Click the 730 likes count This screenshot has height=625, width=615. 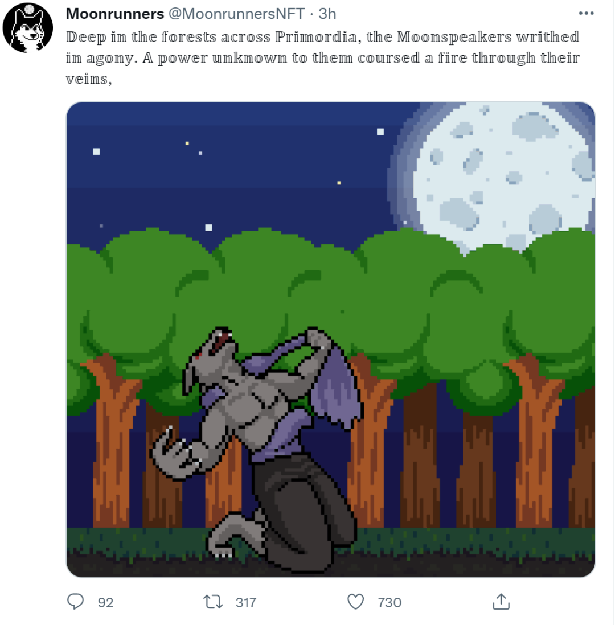[x=389, y=602]
